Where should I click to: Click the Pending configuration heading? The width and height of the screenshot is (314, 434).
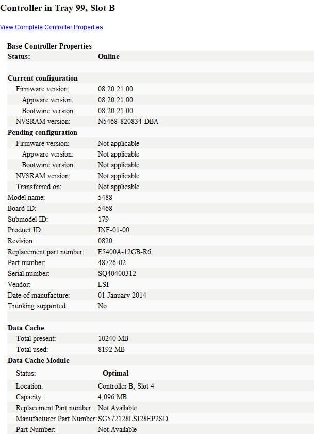pyautogui.click(x=42, y=133)
